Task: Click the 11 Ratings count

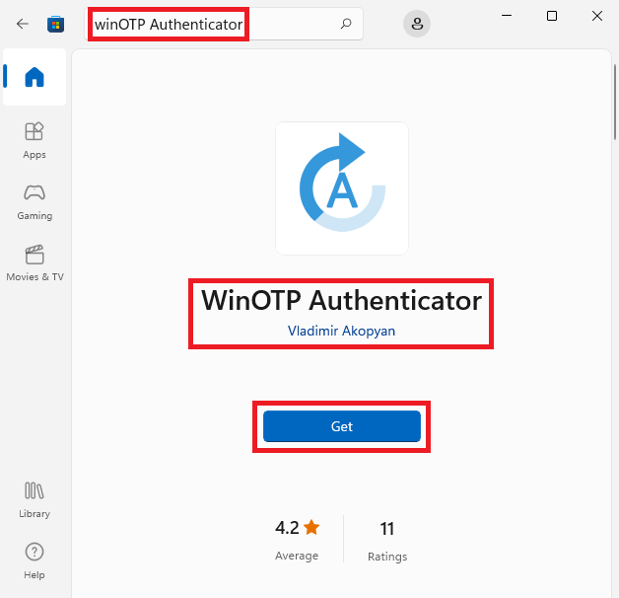Action: pos(387,541)
